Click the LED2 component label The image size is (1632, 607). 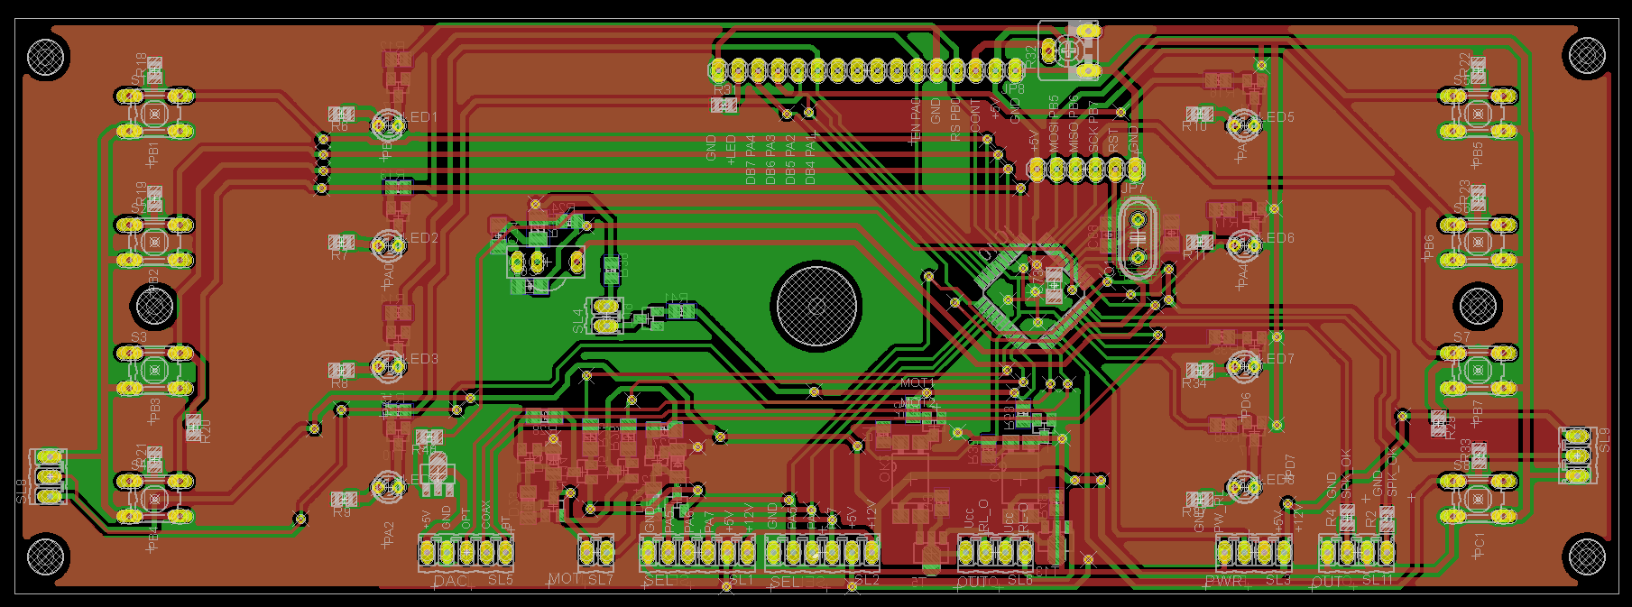click(421, 238)
